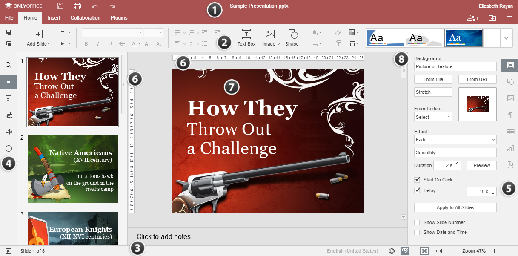This screenshot has height=256, width=518.
Task: Select the blue design theme thumbnail
Action: [x=463, y=37]
